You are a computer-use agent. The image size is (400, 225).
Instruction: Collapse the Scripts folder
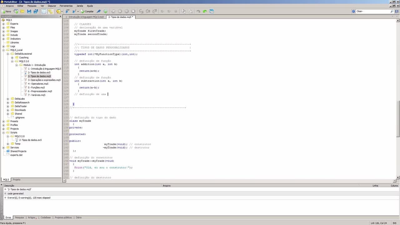[3, 132]
